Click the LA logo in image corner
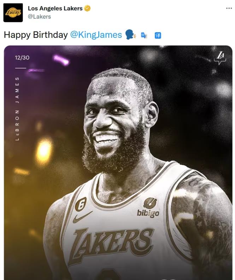235x280 pixels. [221, 58]
